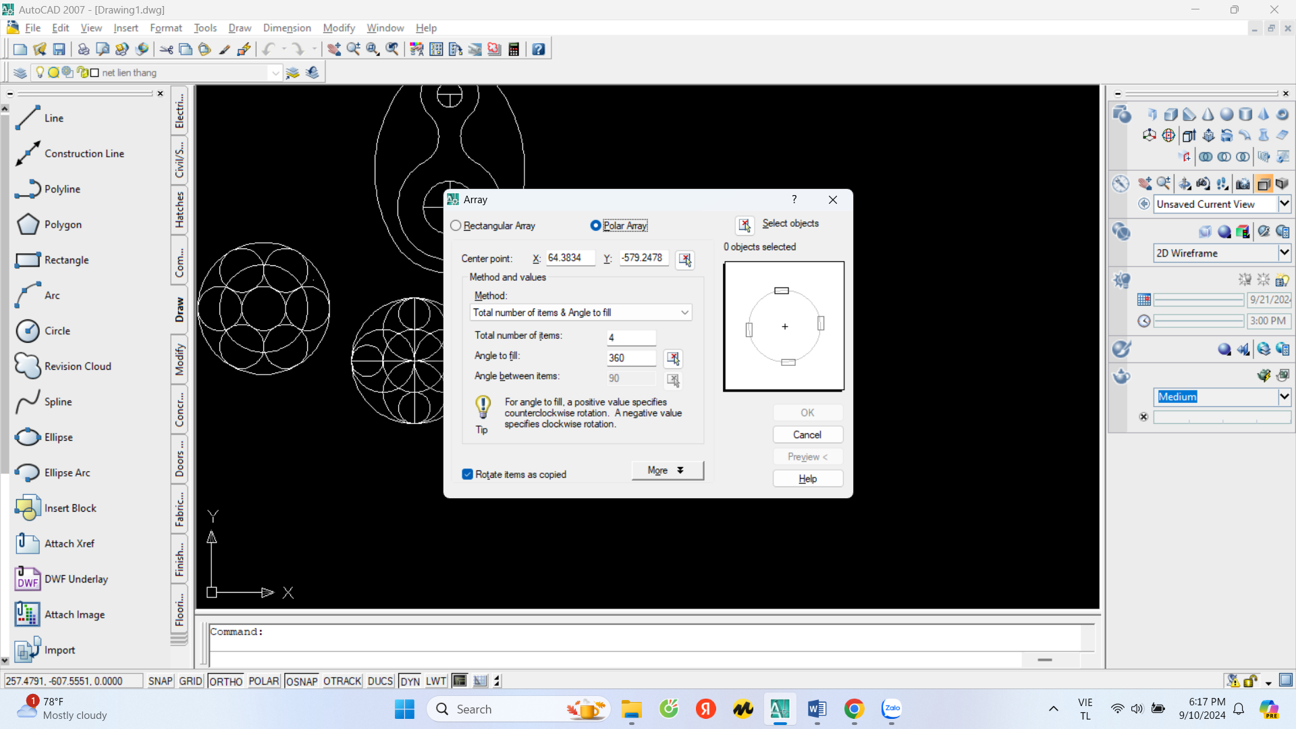Switch to the Hatches palette tab
Screen dimensions: 1296x729
pyautogui.click(x=180, y=209)
